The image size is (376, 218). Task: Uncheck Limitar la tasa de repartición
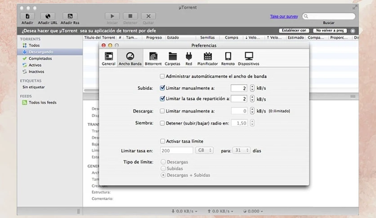pyautogui.click(x=162, y=99)
